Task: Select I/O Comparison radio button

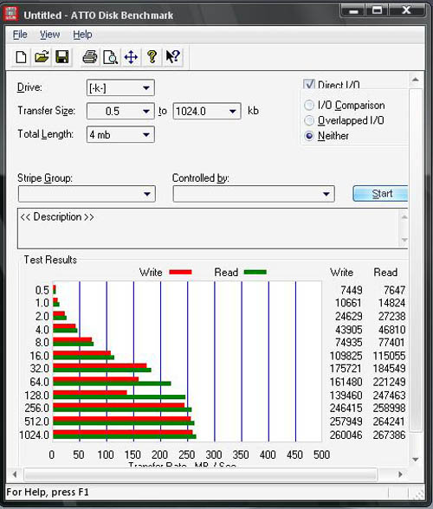Action: coord(309,106)
